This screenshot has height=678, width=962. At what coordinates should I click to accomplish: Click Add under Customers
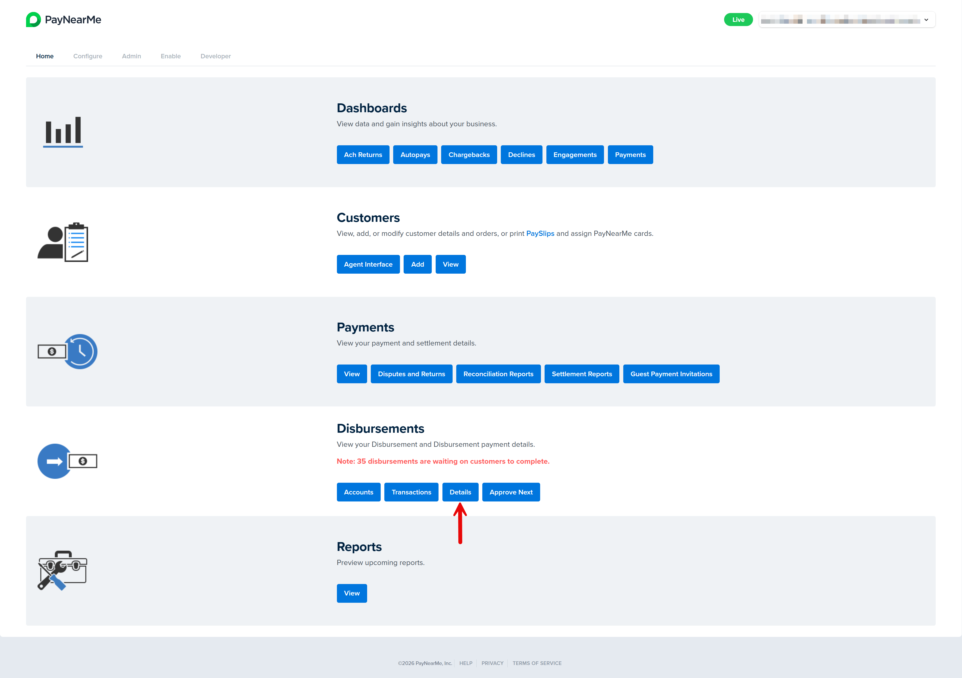pyautogui.click(x=418, y=264)
